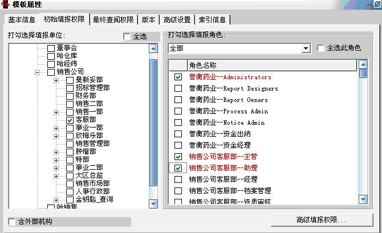Check the 全选 checkbox for units
The width and height of the screenshot is (382, 233).
click(127, 37)
